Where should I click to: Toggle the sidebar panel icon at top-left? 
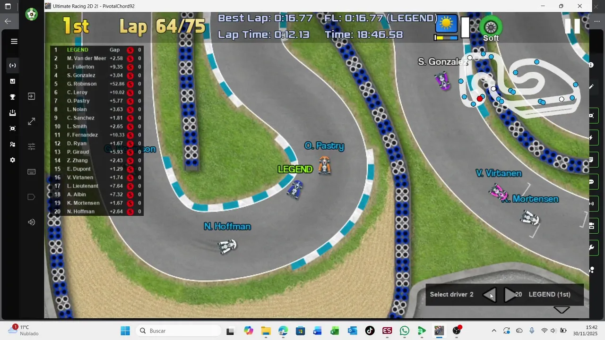click(x=8, y=6)
